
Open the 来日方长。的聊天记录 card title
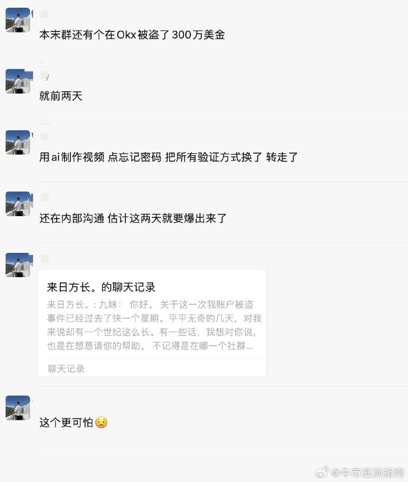coord(101,287)
